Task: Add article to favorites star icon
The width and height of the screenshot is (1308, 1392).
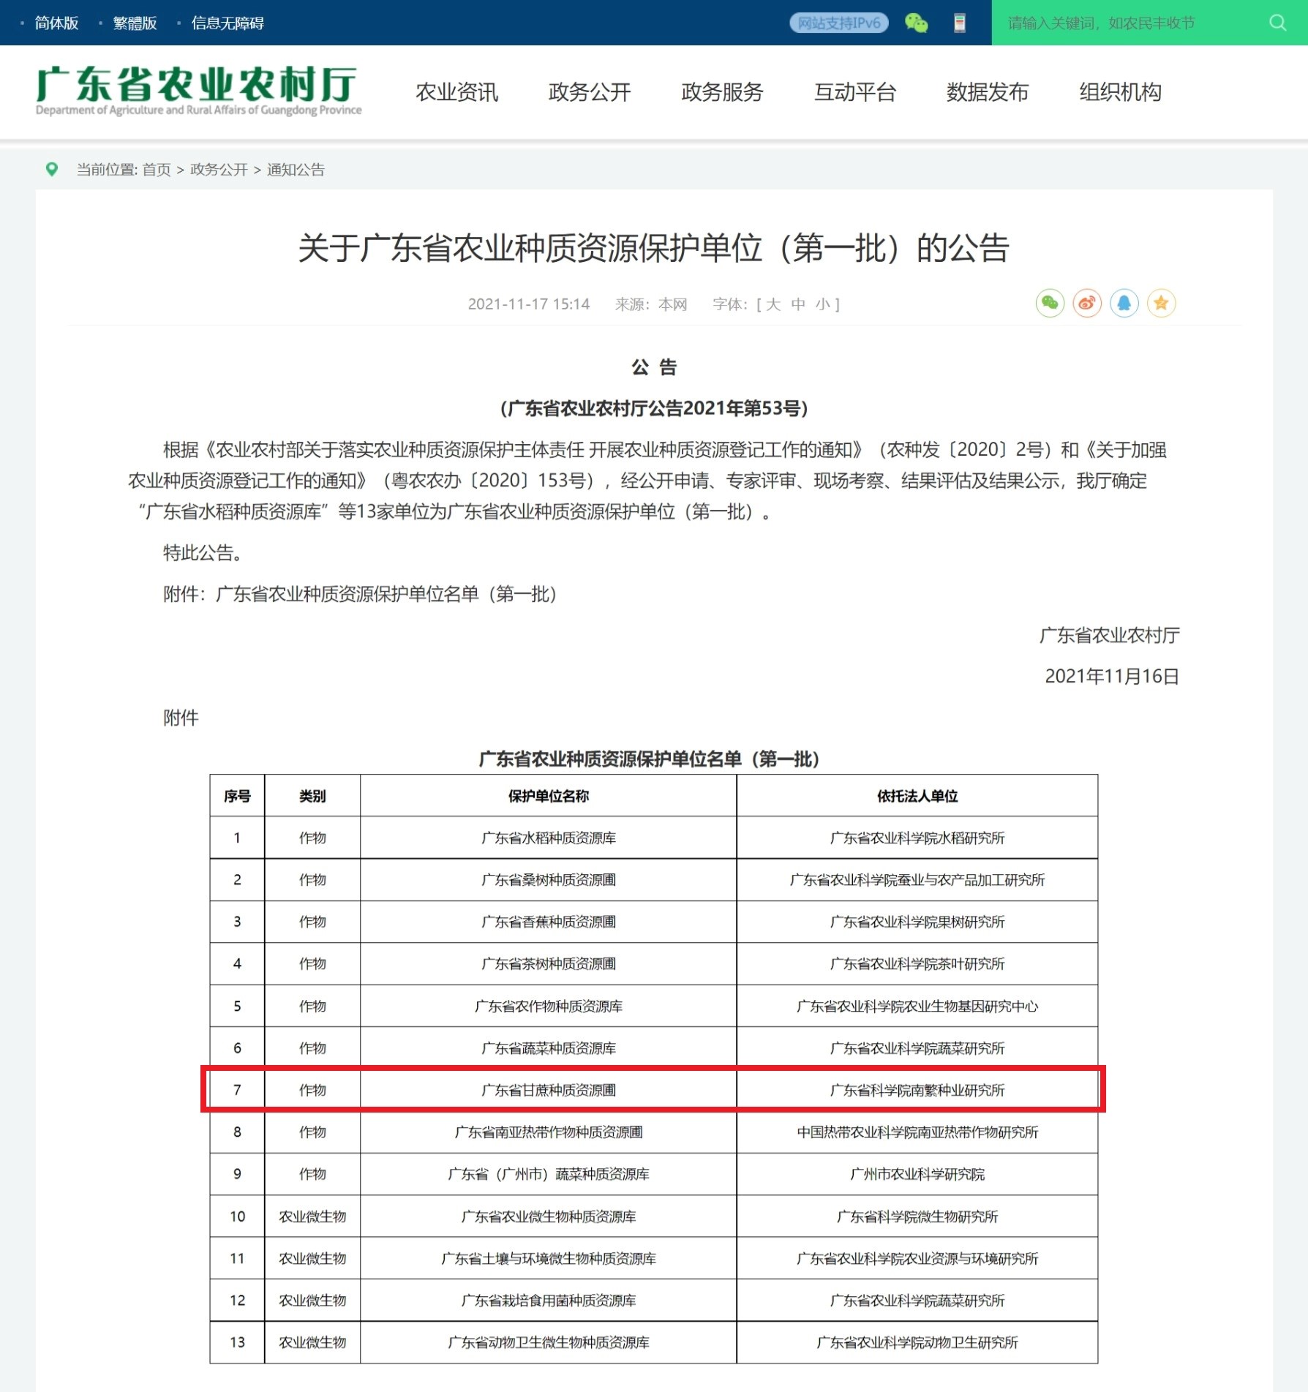Action: [x=1161, y=303]
